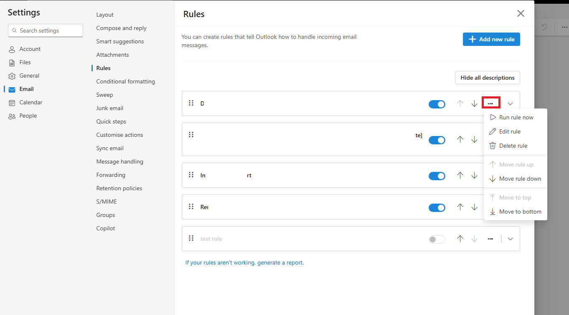
Task: Choose Delete rule from the menu
Action: pos(516,146)
